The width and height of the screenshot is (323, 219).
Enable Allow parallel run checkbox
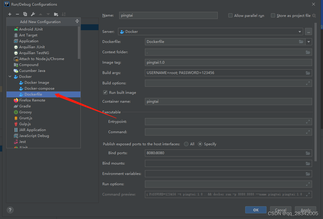pyautogui.click(x=230, y=15)
